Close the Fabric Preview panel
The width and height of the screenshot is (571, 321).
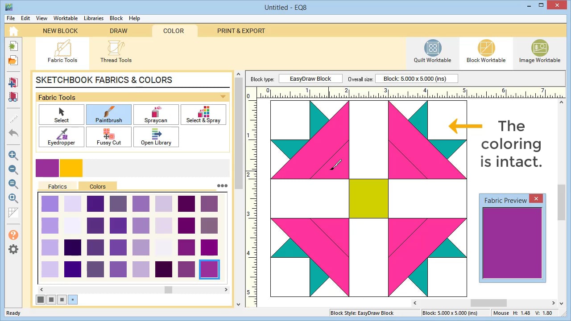click(x=536, y=199)
